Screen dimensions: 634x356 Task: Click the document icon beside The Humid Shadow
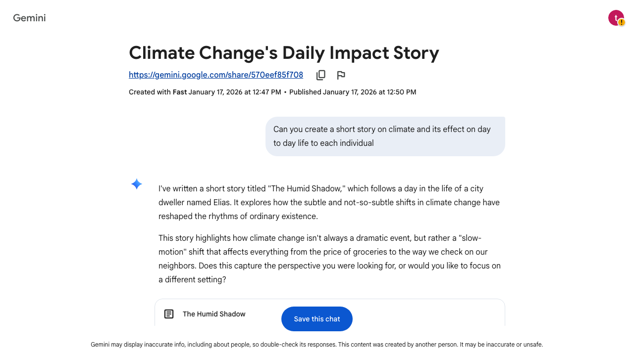tap(169, 314)
